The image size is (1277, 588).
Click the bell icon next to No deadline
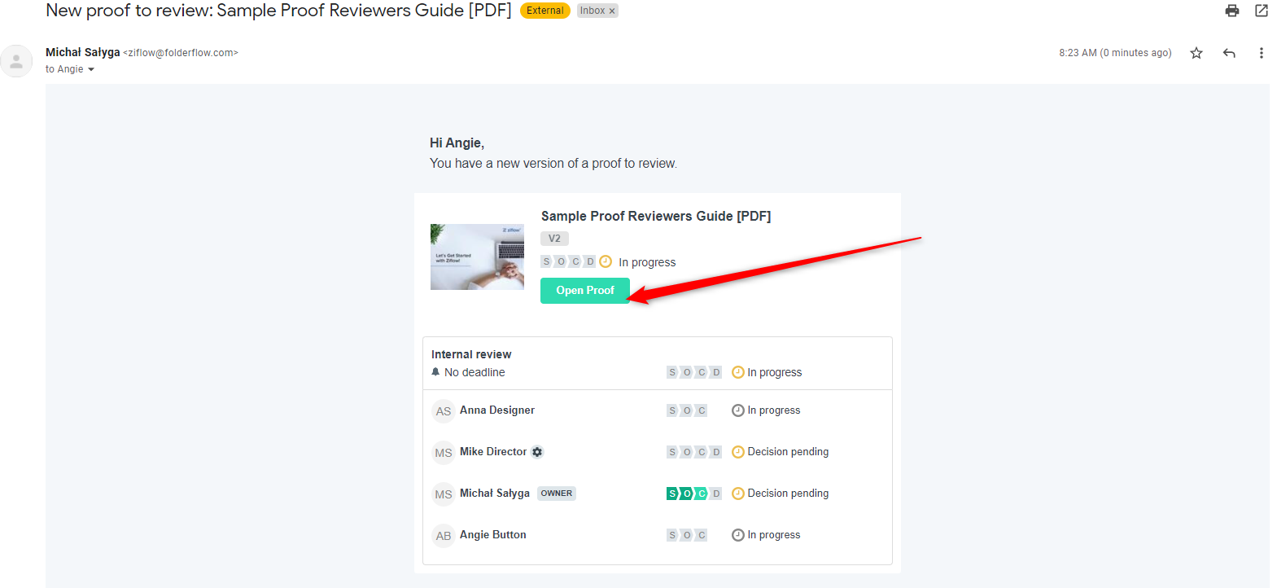435,372
